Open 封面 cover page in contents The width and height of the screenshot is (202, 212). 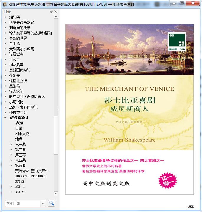pos(19,123)
